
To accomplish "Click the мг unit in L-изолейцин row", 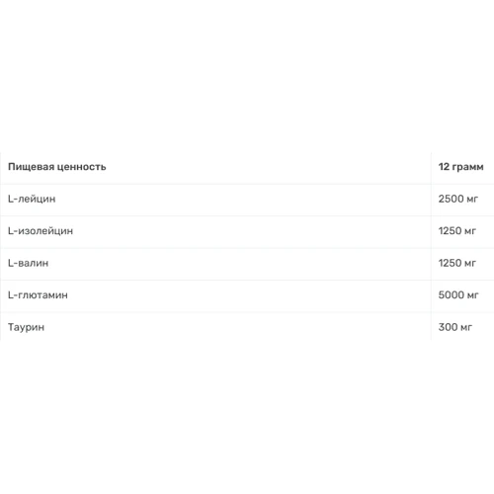I will (470, 231).
